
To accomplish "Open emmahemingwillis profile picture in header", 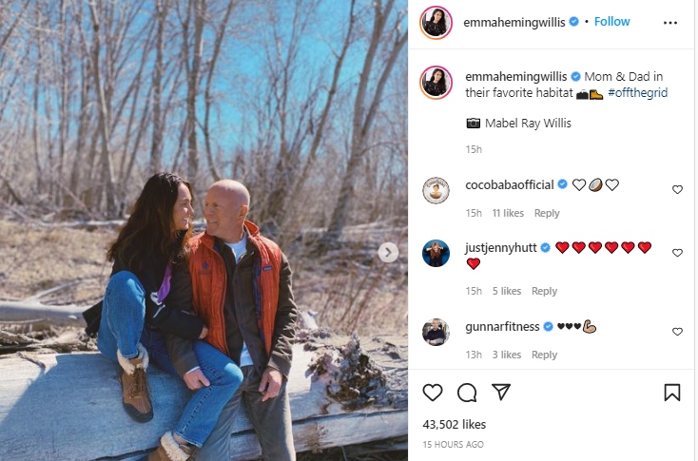I will pyautogui.click(x=436, y=23).
